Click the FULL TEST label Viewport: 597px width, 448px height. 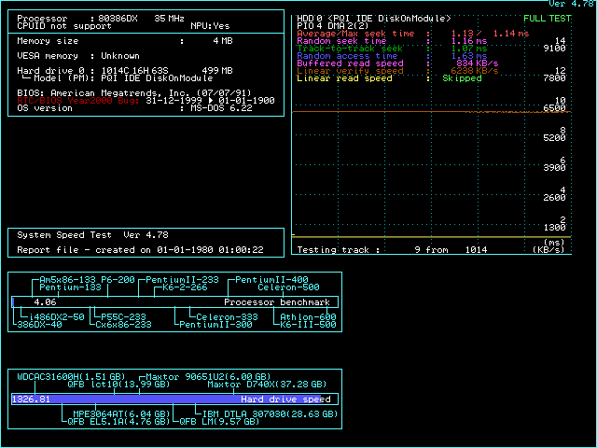coord(548,19)
